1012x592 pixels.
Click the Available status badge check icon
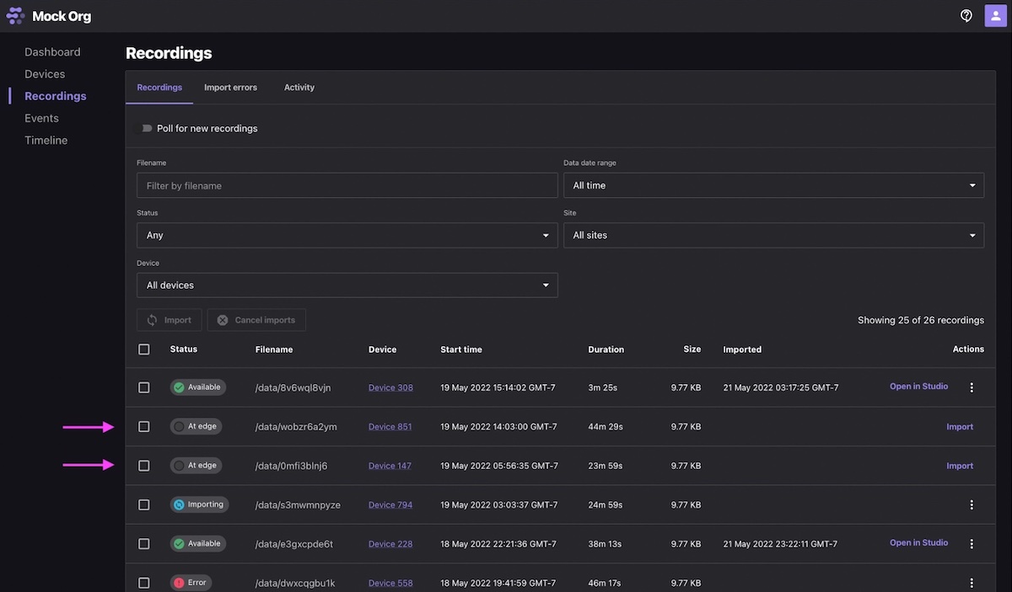[178, 387]
